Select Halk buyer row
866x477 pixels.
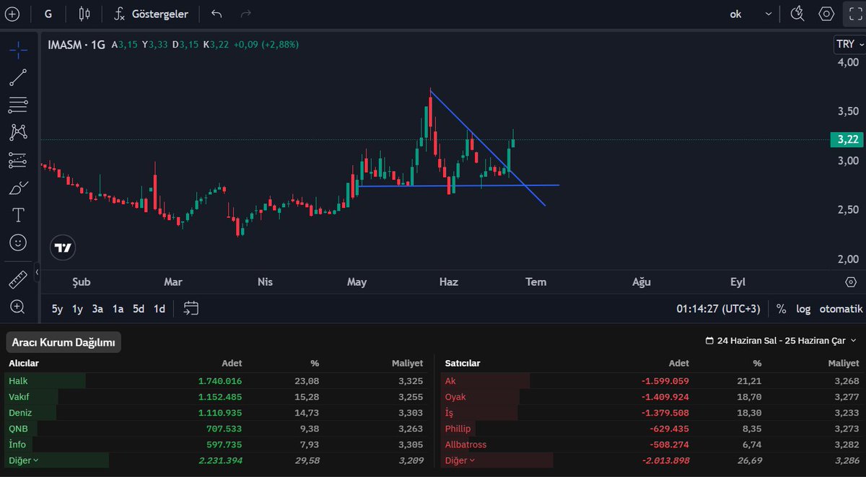pos(216,381)
